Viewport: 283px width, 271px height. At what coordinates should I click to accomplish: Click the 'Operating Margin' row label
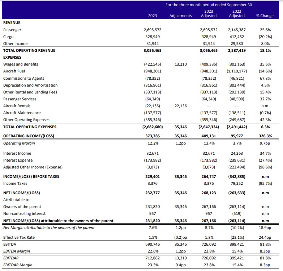click(19, 143)
